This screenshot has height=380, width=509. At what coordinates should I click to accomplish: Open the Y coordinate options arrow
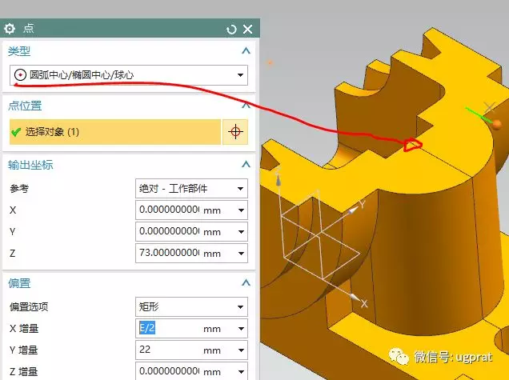point(241,232)
